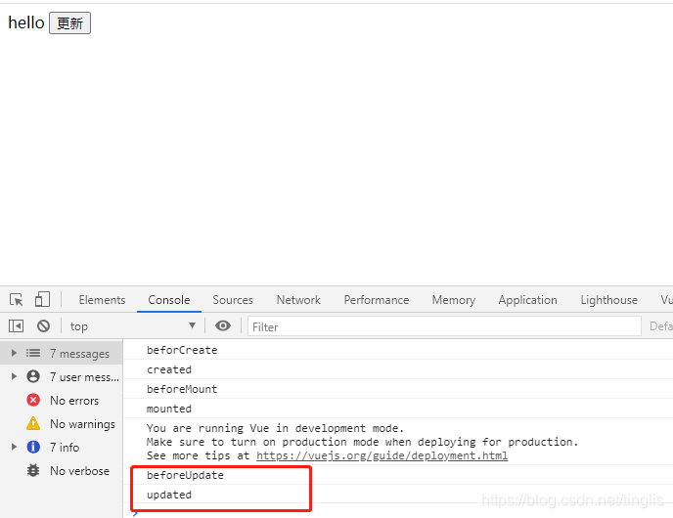Select the 7 messages list icon
The height and width of the screenshot is (518, 673).
click(33, 353)
